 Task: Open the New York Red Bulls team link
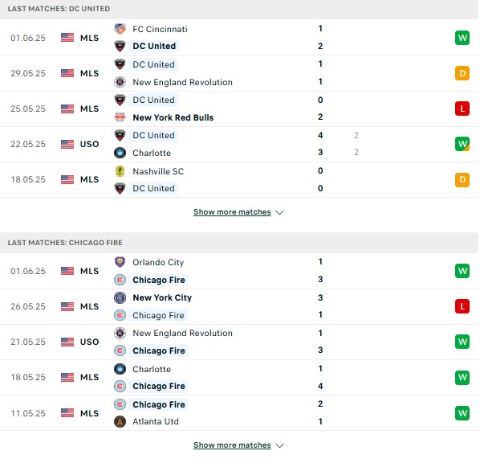click(x=173, y=117)
